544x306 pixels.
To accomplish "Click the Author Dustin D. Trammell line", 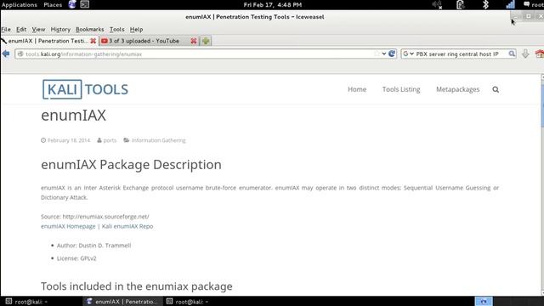I will tap(93, 246).
